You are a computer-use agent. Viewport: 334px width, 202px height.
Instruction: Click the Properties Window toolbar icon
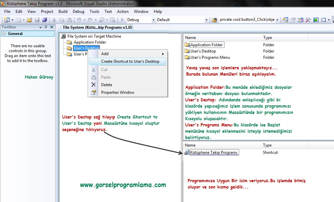point(293,20)
